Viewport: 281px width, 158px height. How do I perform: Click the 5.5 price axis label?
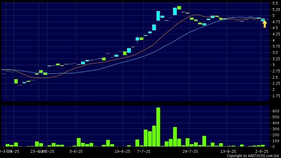pos(275,3)
